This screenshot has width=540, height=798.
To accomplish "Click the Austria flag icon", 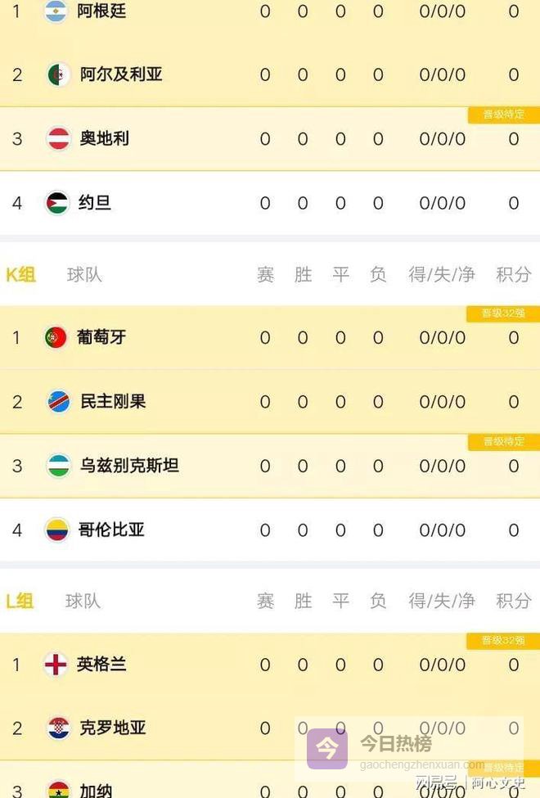I will click(58, 138).
